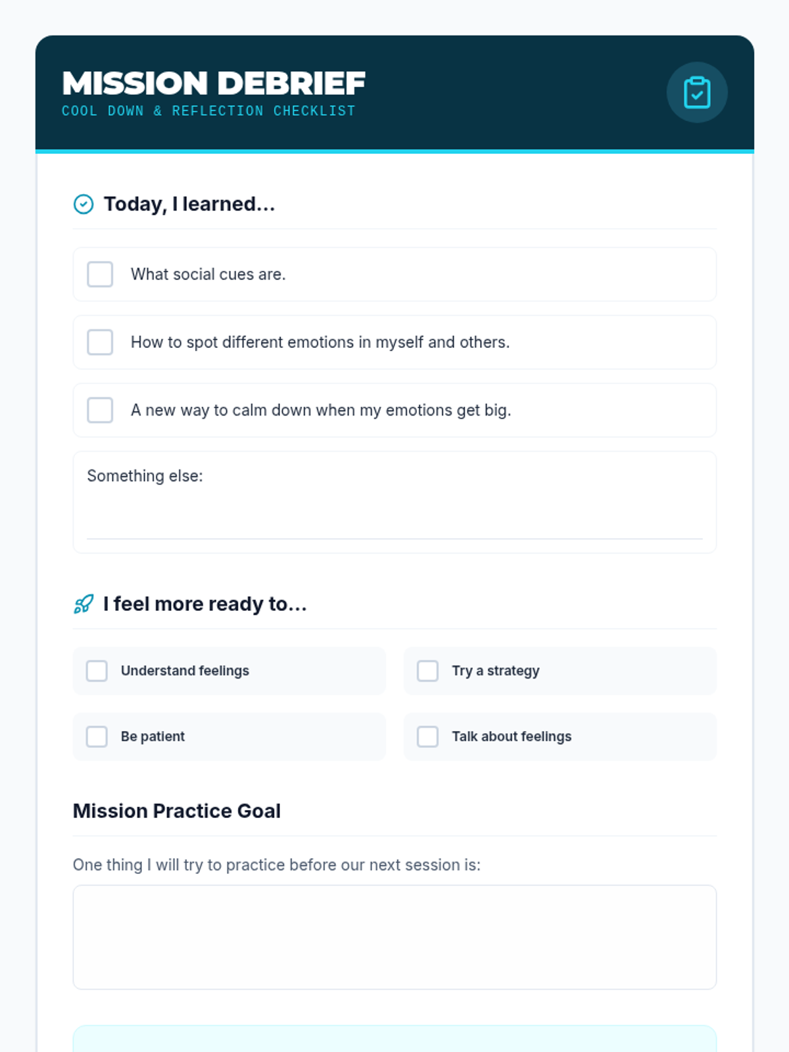This screenshot has height=1052, width=789.
Task: Enable the 'Understand feelings' checkbox
Action: 97,671
